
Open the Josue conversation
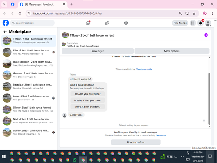pyautogui.click(x=29, y=98)
